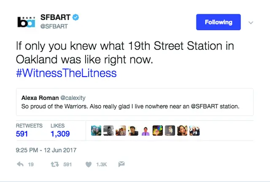Image resolution: width=270 pixels, height=182 pixels.
Task: Click the first liker avatar thumbnail
Action: pyautogui.click(x=96, y=131)
